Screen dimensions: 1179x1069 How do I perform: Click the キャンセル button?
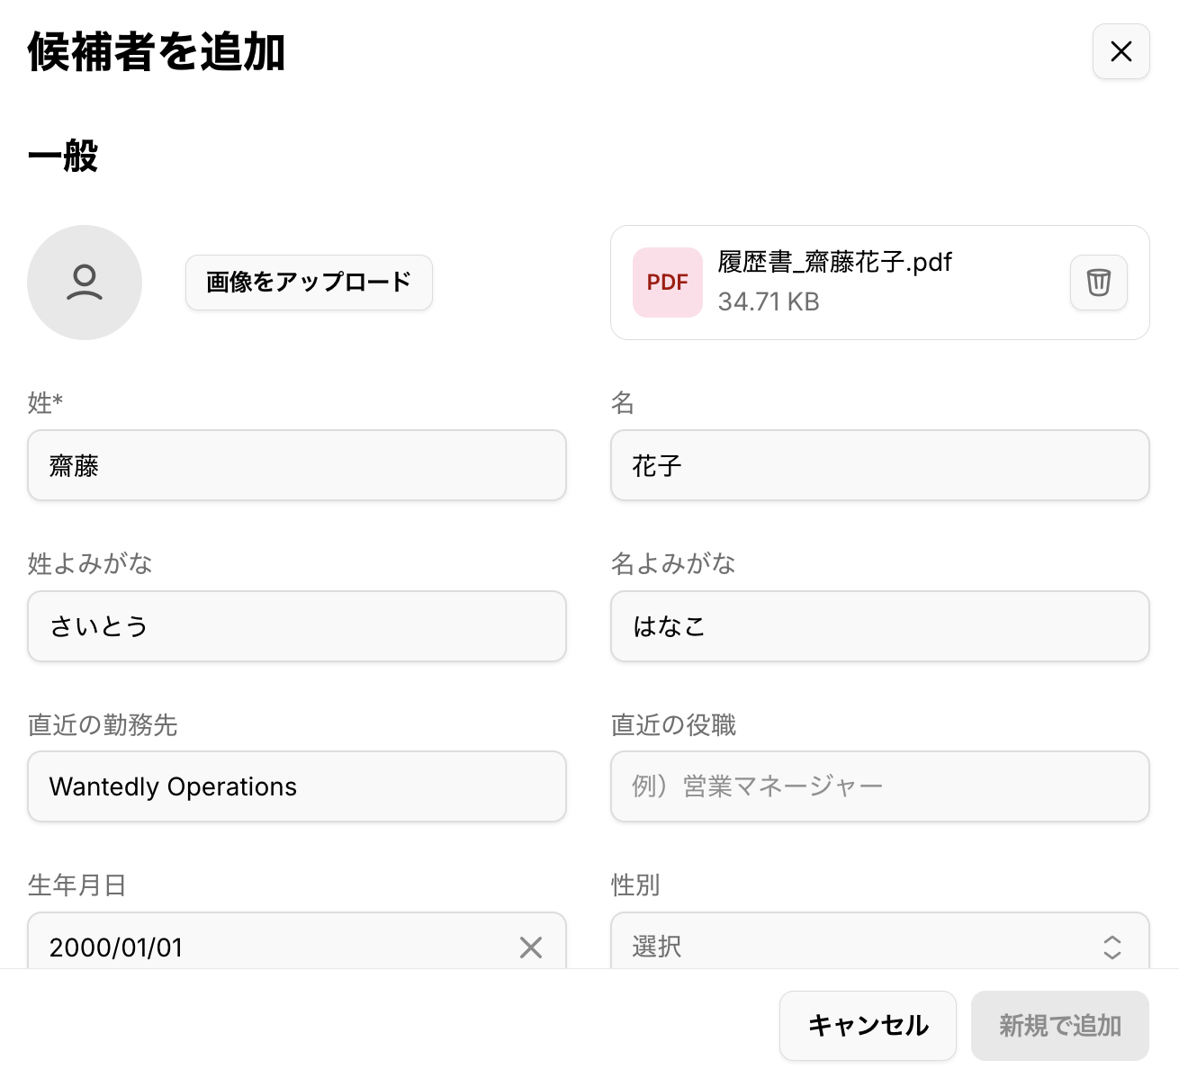tap(868, 1026)
